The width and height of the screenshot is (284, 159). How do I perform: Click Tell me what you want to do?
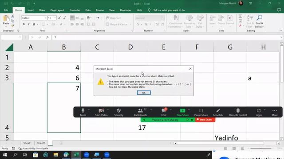169,10
